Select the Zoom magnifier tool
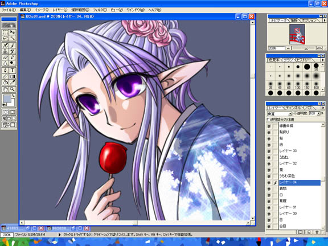 13,89
